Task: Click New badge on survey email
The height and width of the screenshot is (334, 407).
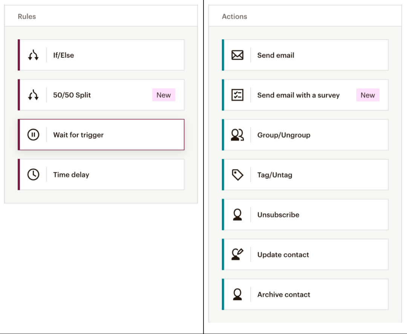Action: coord(367,95)
